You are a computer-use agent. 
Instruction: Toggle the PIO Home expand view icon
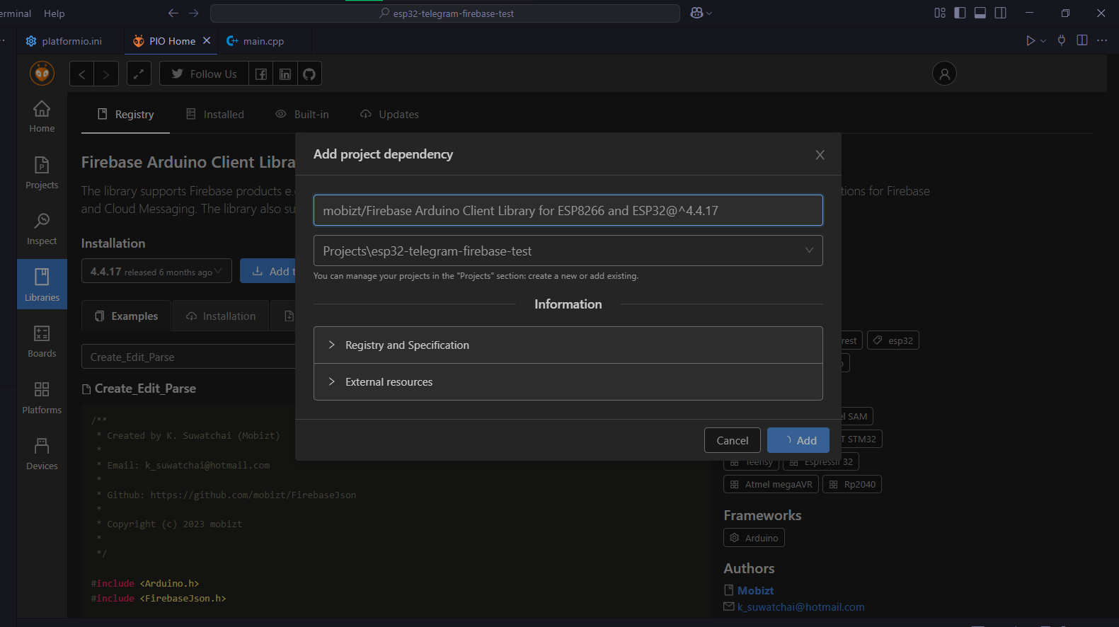[x=139, y=74]
